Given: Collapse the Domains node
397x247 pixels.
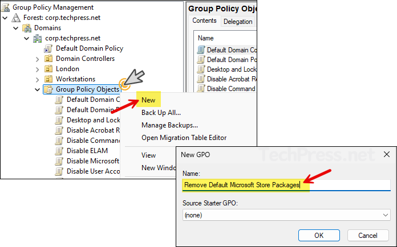Looking at the screenshot, I should pos(16,28).
